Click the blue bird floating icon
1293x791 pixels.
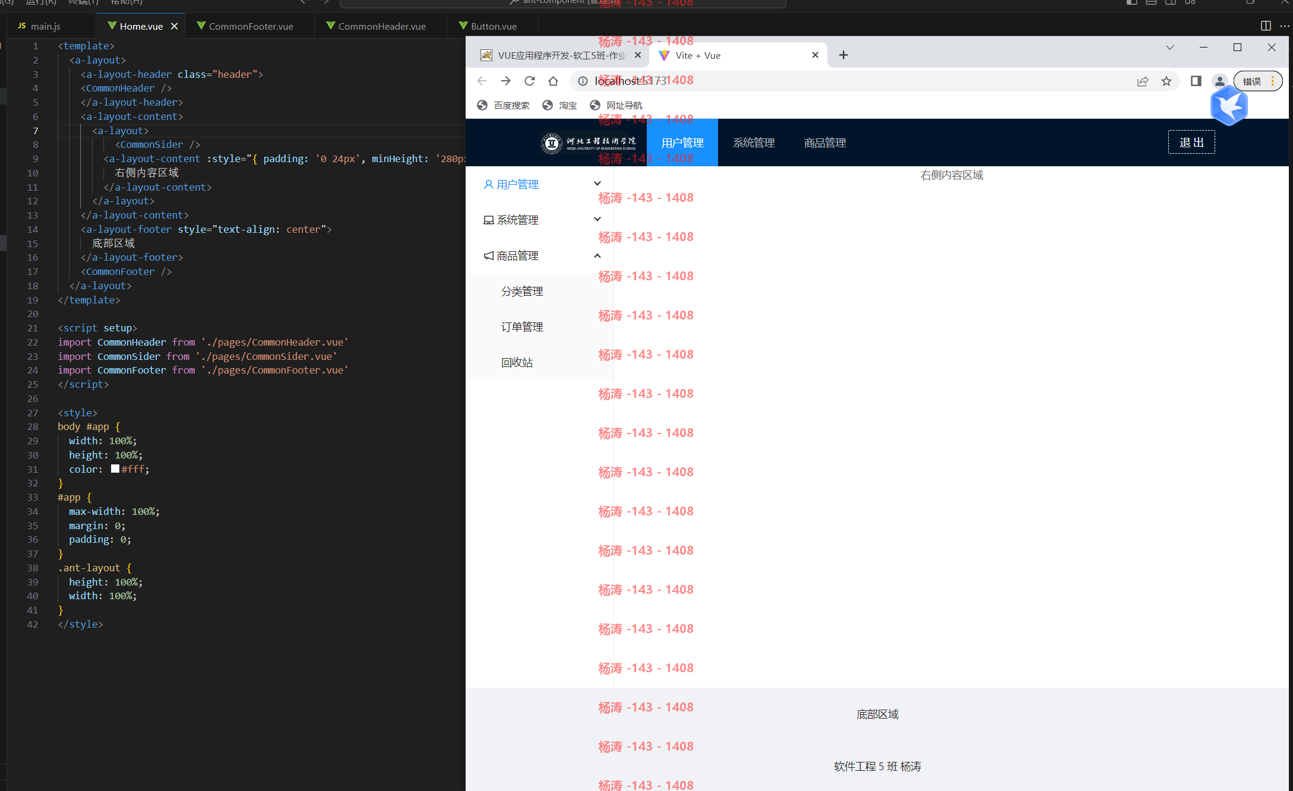coord(1229,106)
